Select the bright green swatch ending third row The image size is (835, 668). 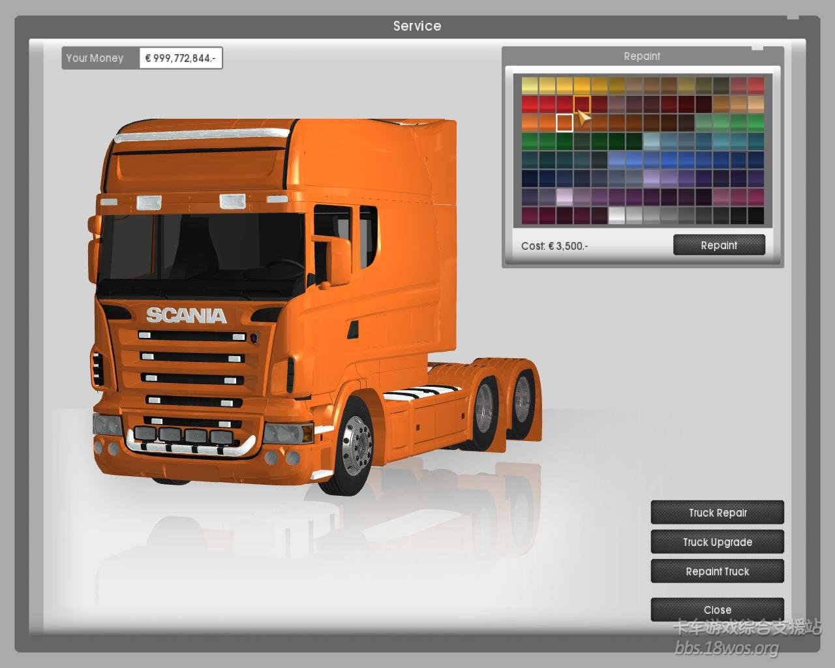[x=755, y=123]
